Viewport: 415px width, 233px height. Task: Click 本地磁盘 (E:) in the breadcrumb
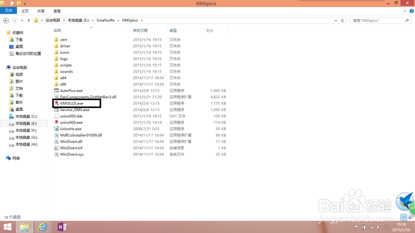click(x=78, y=20)
